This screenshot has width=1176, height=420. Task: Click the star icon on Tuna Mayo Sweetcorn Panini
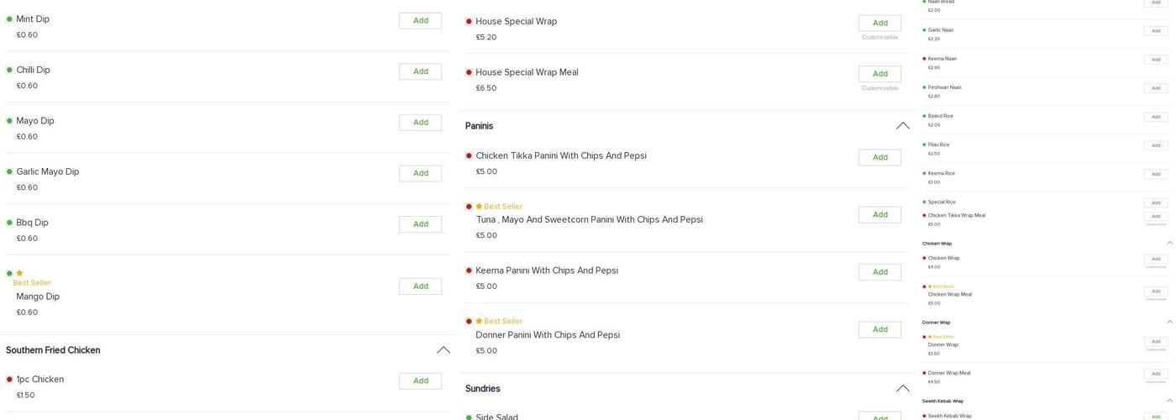(x=479, y=207)
